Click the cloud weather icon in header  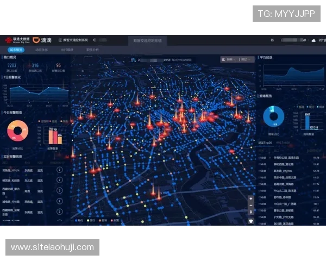[x=313, y=40]
